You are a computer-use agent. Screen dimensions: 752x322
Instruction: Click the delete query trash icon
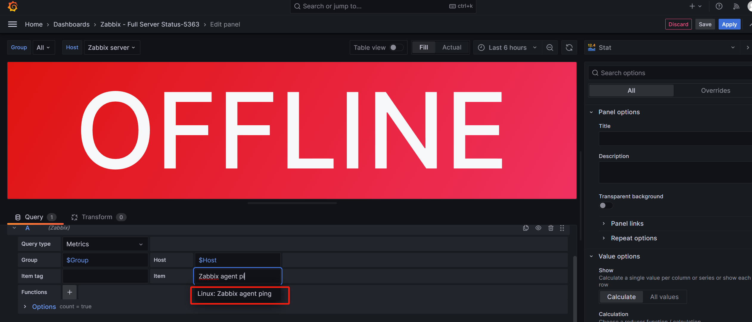coord(551,228)
